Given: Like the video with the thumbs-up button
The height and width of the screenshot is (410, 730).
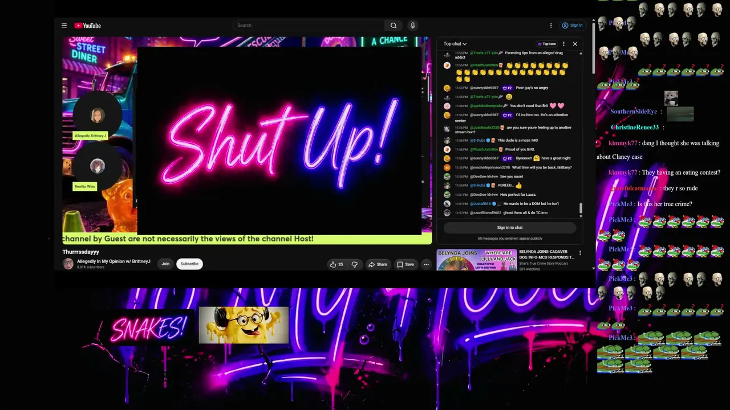Looking at the screenshot, I should (x=336, y=264).
